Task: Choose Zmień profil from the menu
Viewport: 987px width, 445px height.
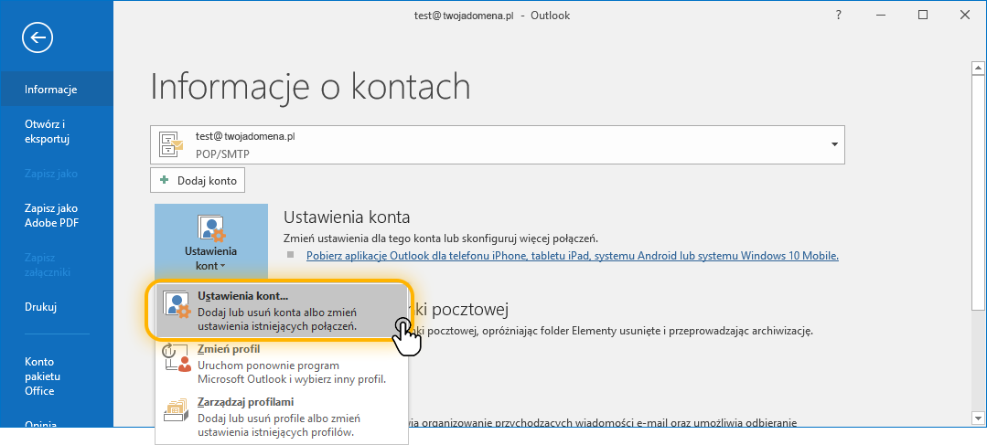Action: click(282, 364)
